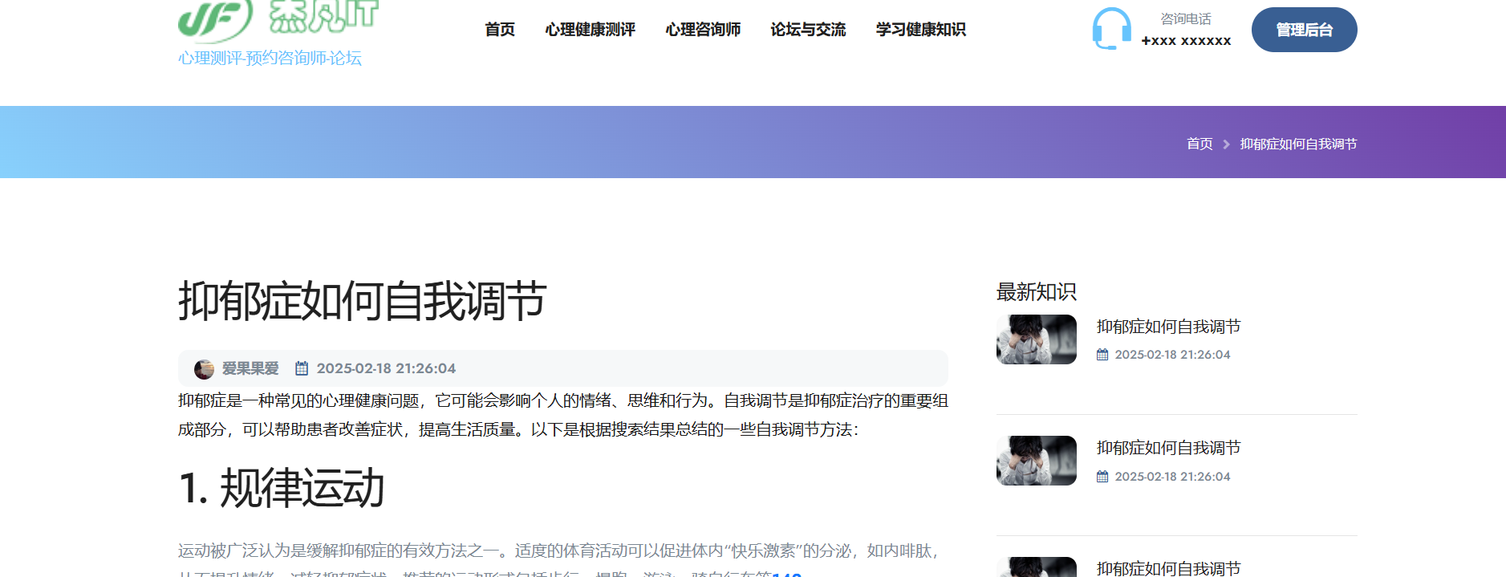This screenshot has width=1506, height=577.
Task: Click calendar icon of first 最新知识 entry
Action: 1102,355
